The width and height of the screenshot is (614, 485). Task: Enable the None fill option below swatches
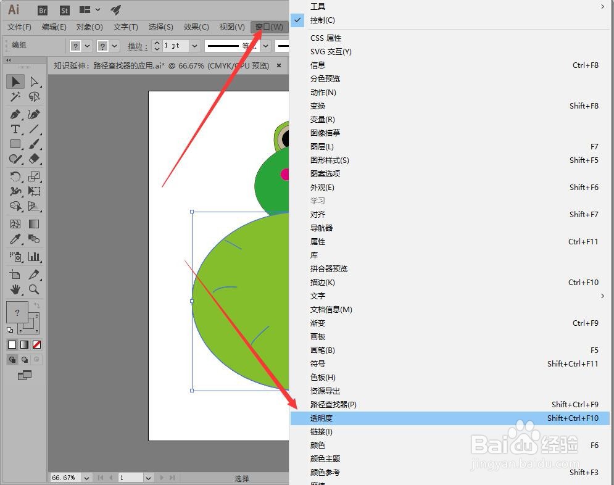pyautogui.click(x=36, y=343)
